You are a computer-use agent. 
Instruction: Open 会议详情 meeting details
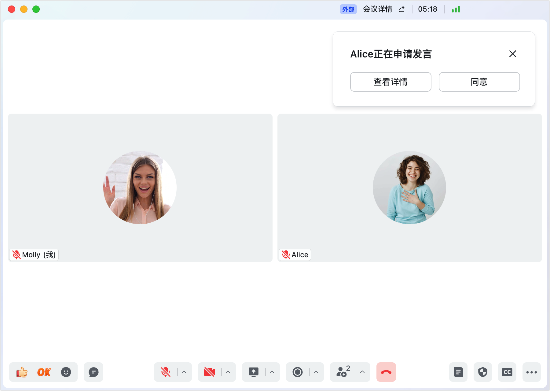(378, 9)
